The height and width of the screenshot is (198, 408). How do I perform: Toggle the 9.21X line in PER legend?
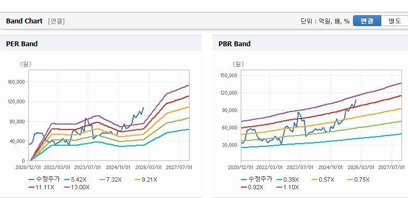146,180
